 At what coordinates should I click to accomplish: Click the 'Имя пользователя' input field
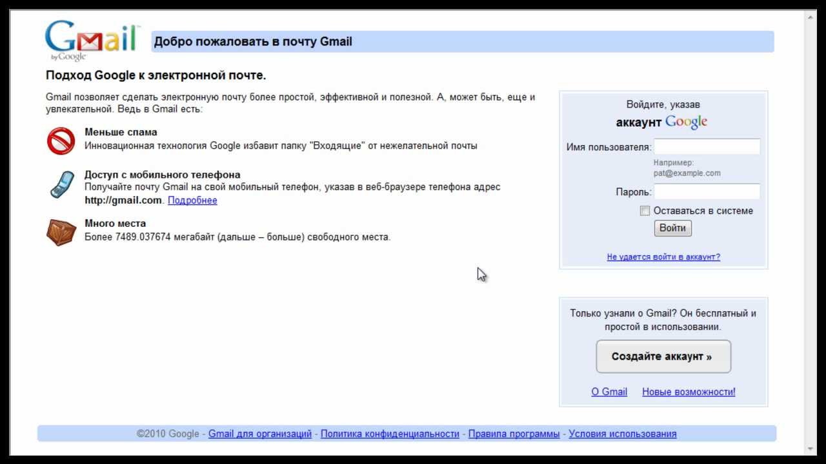pyautogui.click(x=707, y=147)
